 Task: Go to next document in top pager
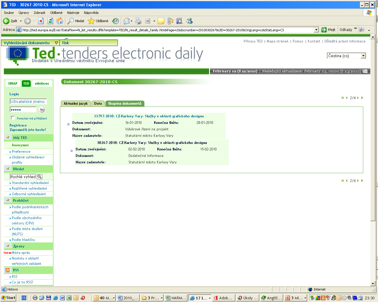pos(358,98)
